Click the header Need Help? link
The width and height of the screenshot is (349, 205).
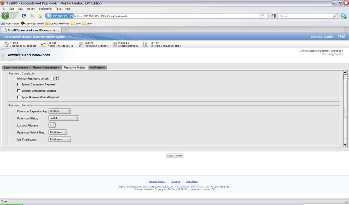pos(317,37)
